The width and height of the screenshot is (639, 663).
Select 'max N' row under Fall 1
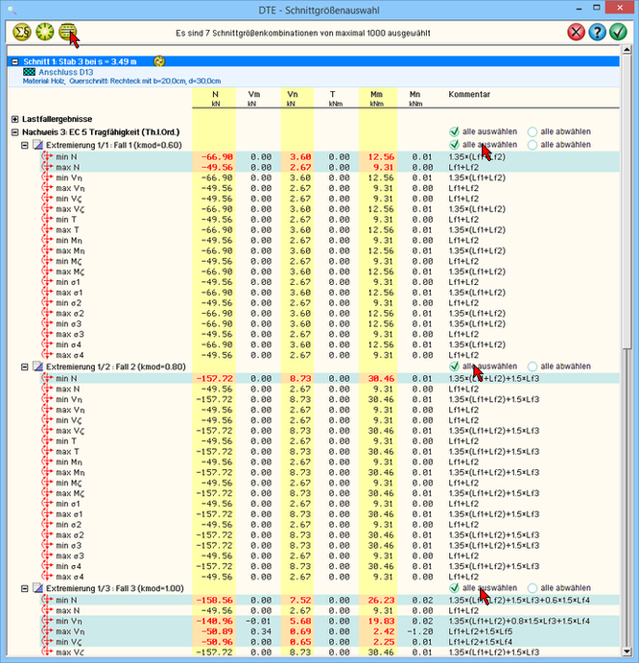pyautogui.click(x=68, y=167)
